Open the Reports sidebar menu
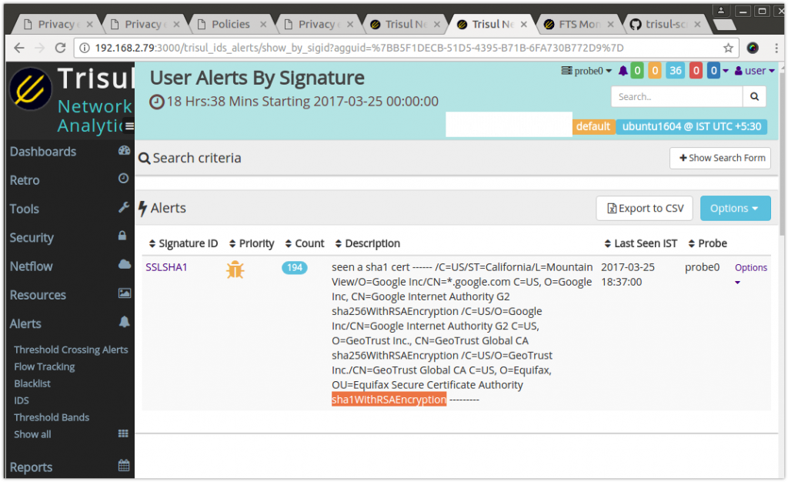This screenshot has width=788, height=482. (69, 467)
